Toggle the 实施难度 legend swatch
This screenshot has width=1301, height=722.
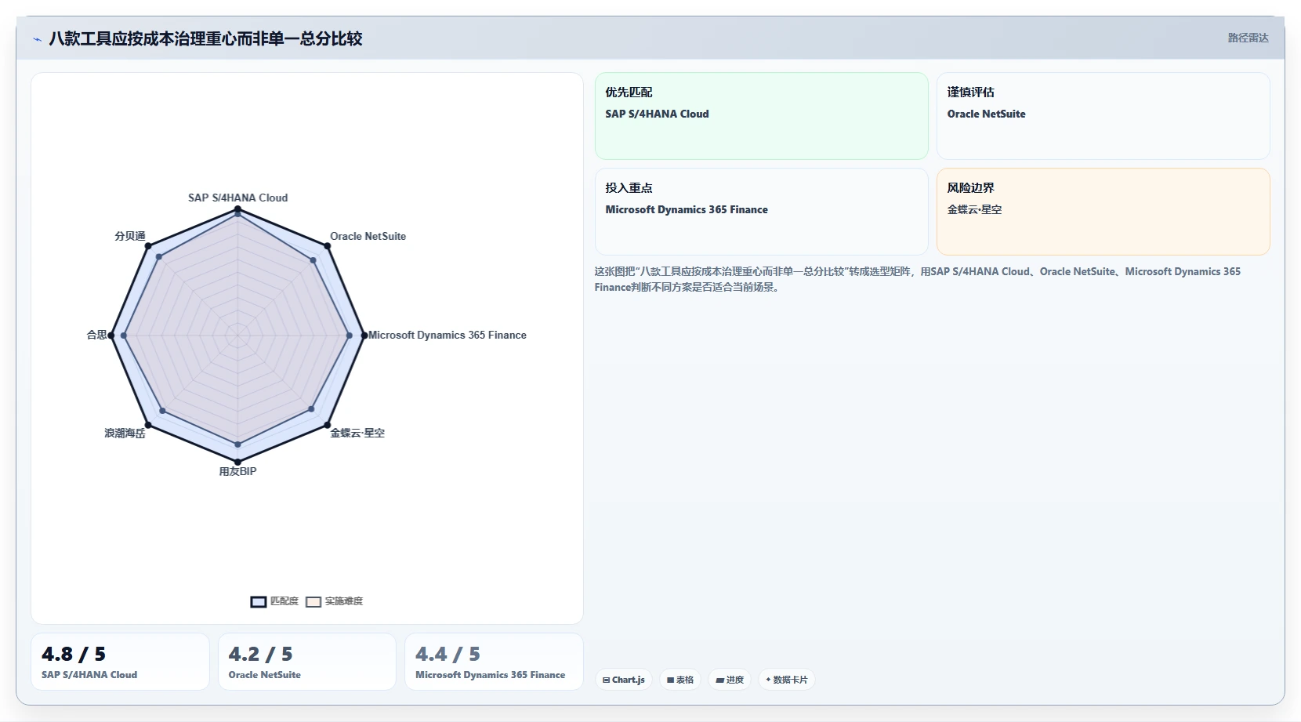coord(313,602)
